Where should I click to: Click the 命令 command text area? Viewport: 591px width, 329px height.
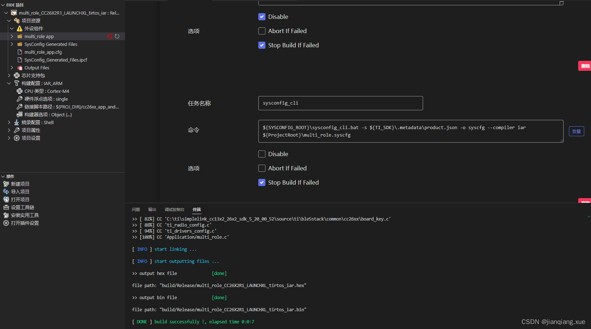(411, 131)
